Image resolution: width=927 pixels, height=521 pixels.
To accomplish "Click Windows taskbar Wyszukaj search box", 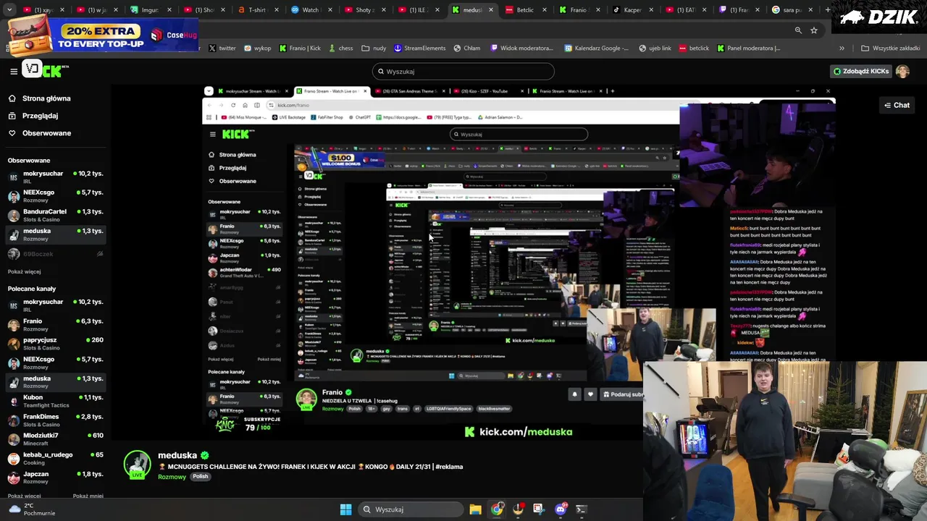I will click(x=410, y=509).
